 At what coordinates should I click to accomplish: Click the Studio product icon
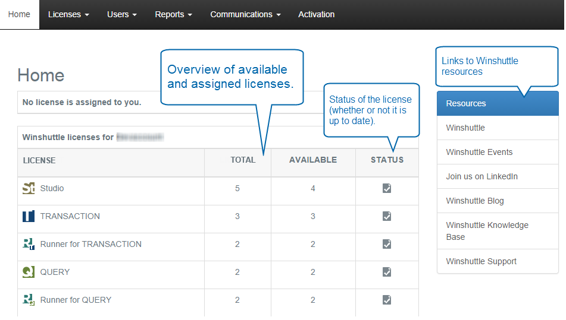coord(29,188)
